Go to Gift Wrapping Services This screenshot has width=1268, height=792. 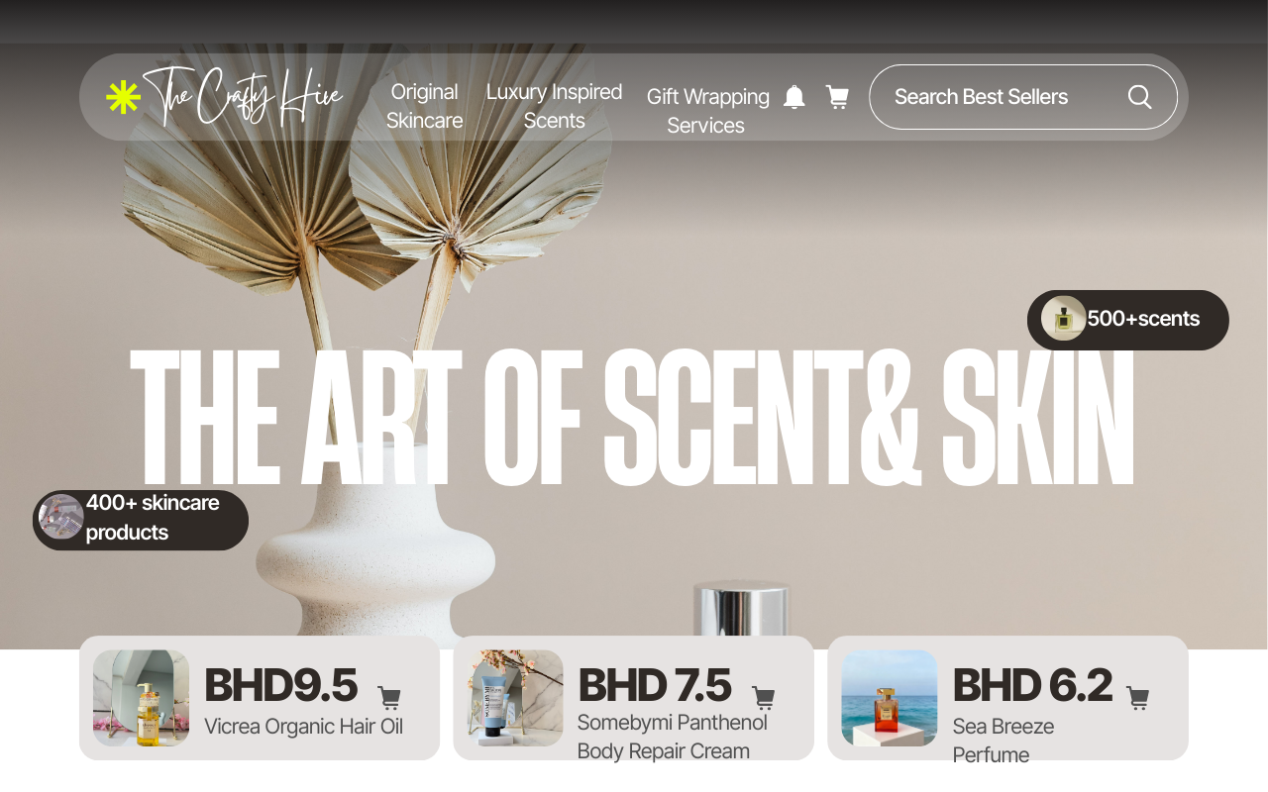click(x=707, y=111)
